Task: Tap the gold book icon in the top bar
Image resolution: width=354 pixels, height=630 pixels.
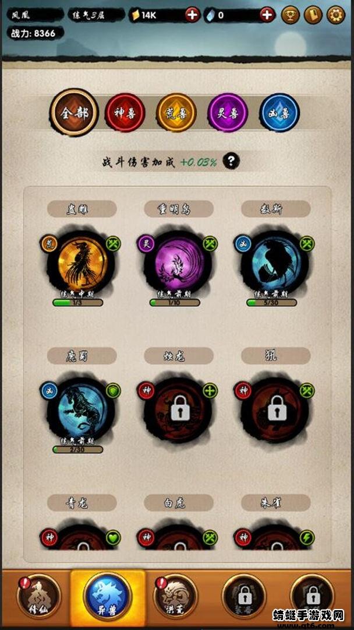Action: coord(313,15)
